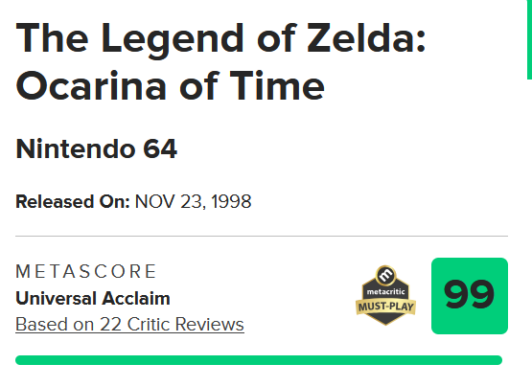Click the gold MUST-PLAY ribbon text
This screenshot has height=387, width=532.
[x=385, y=307]
